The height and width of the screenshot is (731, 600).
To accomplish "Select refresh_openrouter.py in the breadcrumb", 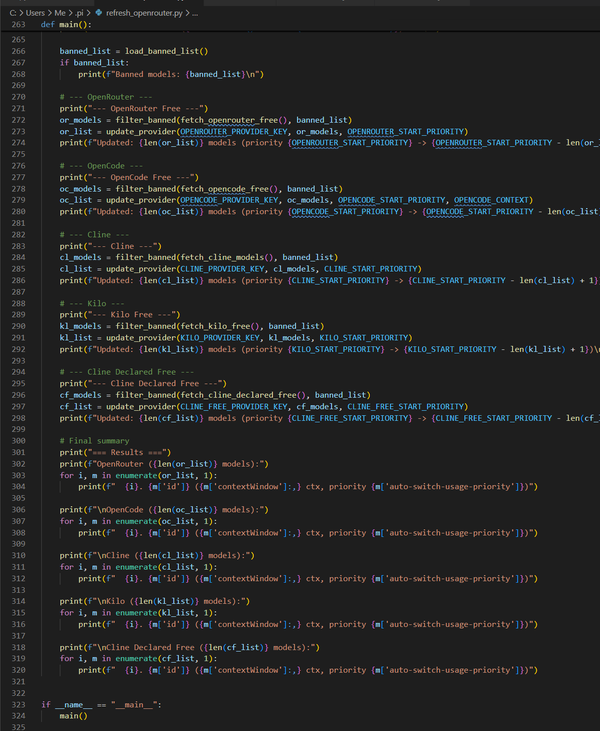I will (144, 13).
